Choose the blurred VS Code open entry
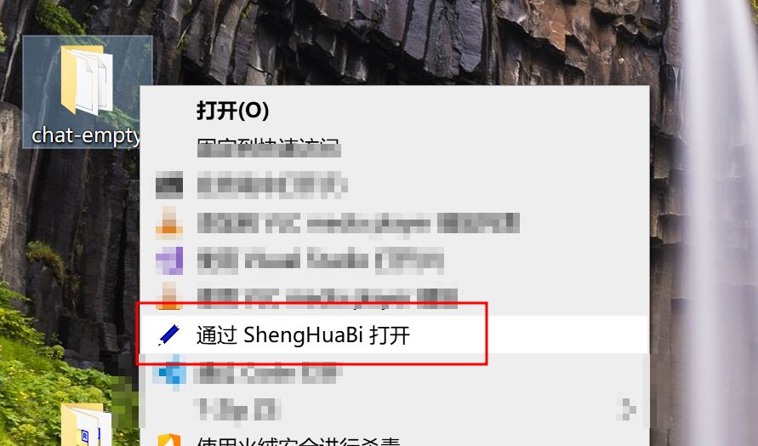Image resolution: width=758 pixels, height=446 pixels. (x=267, y=372)
